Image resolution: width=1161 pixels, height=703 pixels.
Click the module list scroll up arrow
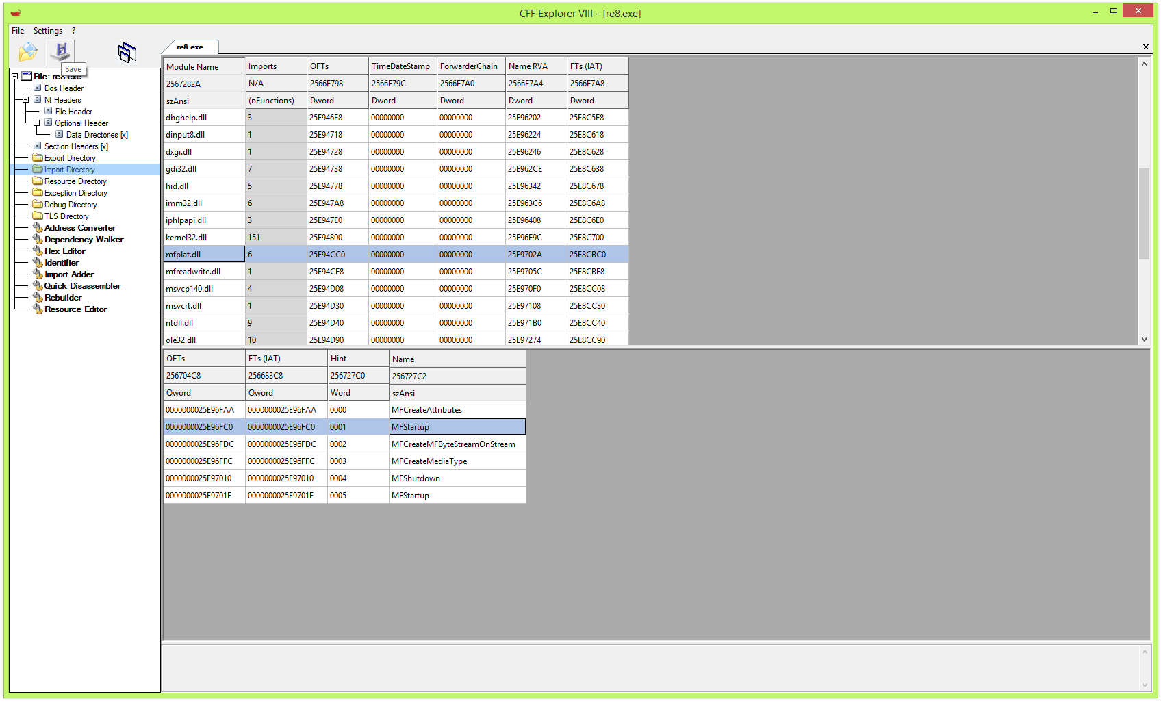pos(1144,64)
